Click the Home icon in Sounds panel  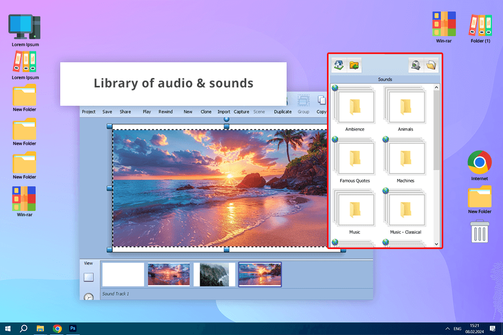339,65
